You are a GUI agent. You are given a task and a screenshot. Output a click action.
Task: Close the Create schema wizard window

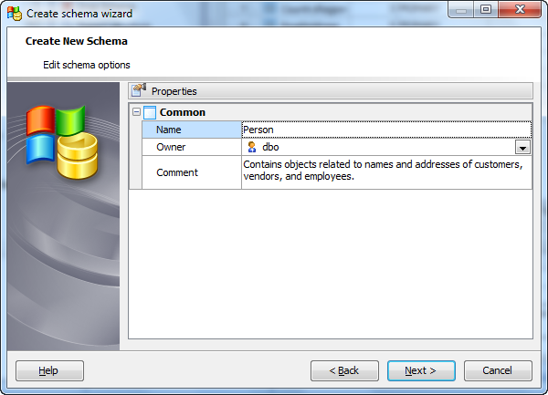(520, 13)
